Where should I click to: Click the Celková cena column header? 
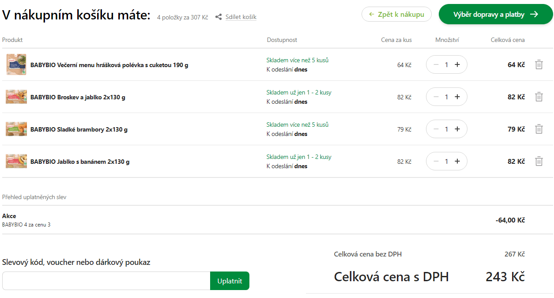coord(508,40)
